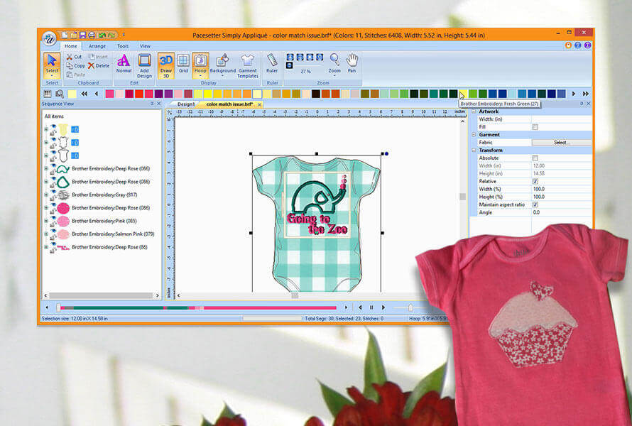
Task: Toggle the Draw 3D display mode
Action: [166, 66]
